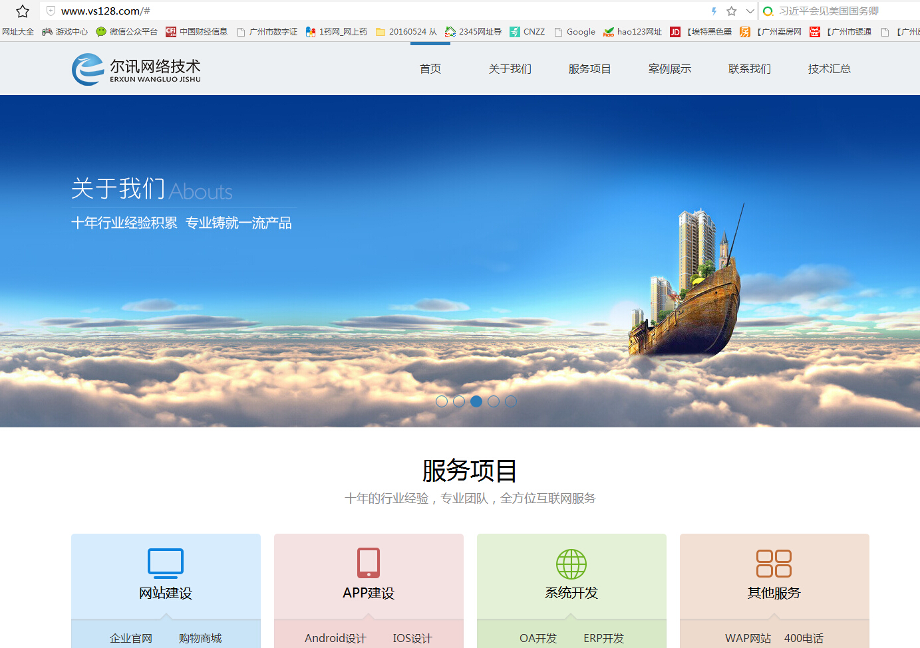Select the first carousel slide dot
The width and height of the screenshot is (920, 648).
click(x=442, y=401)
